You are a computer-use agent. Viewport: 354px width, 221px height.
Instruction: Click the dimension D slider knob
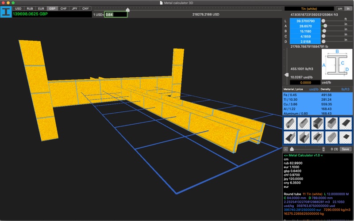tap(323, 42)
